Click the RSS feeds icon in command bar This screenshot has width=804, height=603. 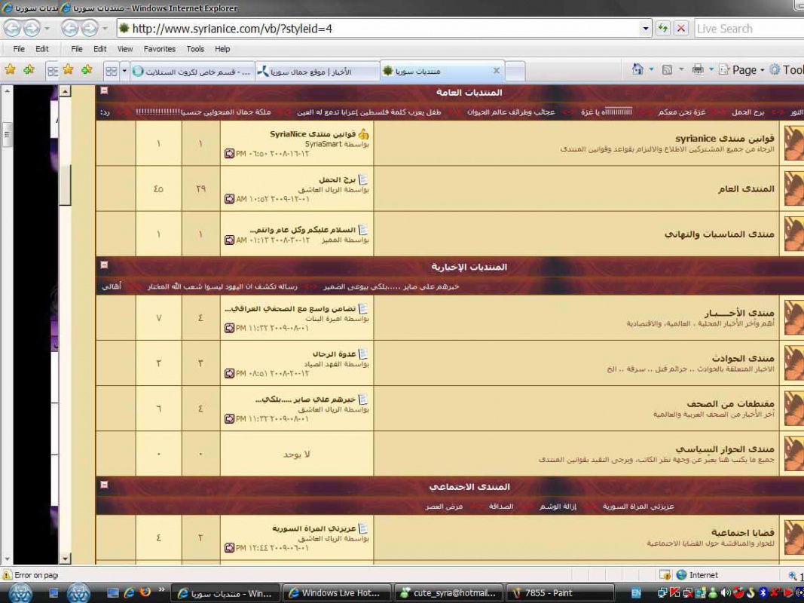667,69
